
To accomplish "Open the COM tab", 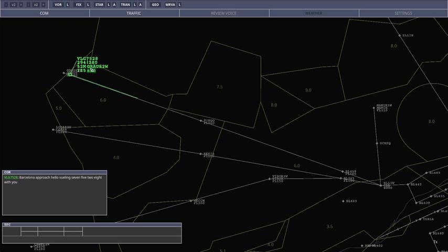I will (x=45, y=13).
